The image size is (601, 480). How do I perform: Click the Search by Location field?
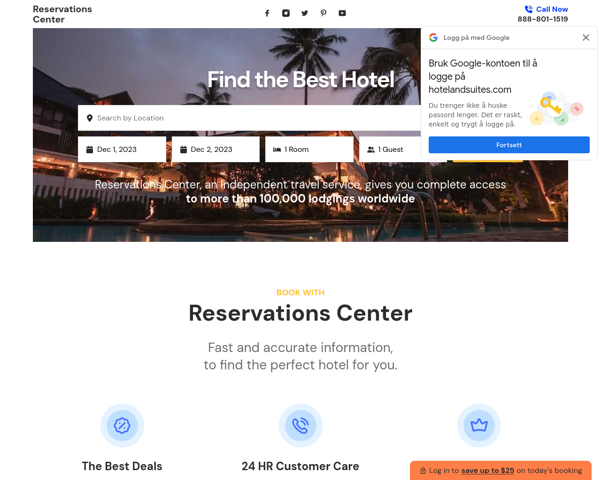tap(249, 118)
